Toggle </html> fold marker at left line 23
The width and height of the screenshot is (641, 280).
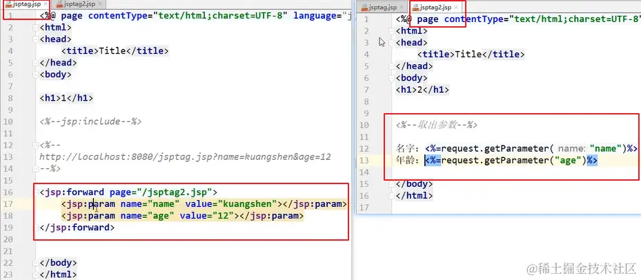click(x=36, y=274)
